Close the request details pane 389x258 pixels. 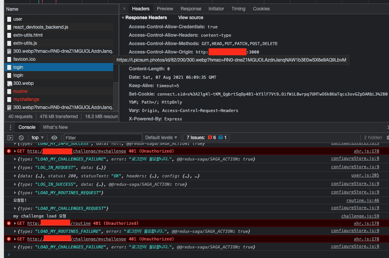tap(124, 9)
